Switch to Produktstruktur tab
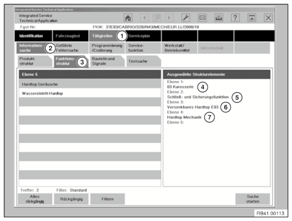Screen dimensions: 292x221 click(35, 61)
